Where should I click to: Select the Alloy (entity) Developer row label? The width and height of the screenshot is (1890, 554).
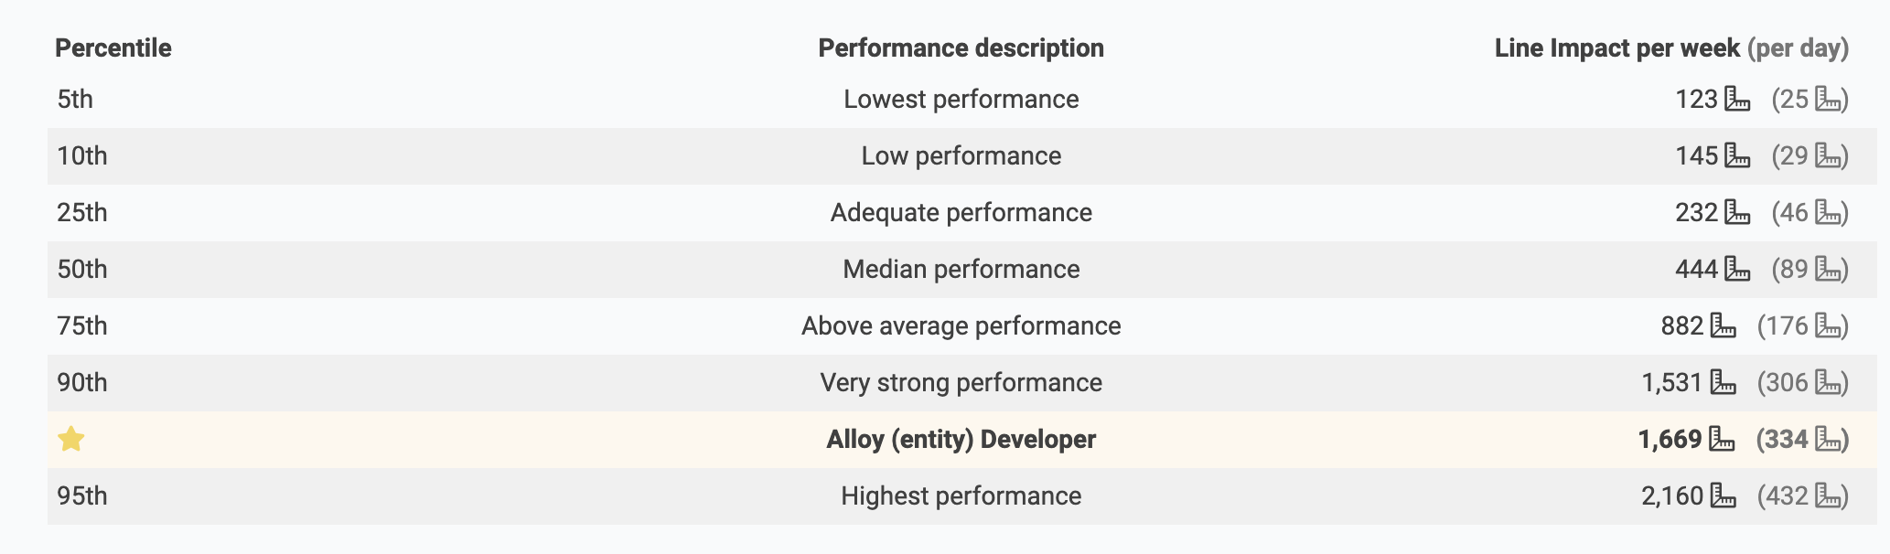pos(961,439)
